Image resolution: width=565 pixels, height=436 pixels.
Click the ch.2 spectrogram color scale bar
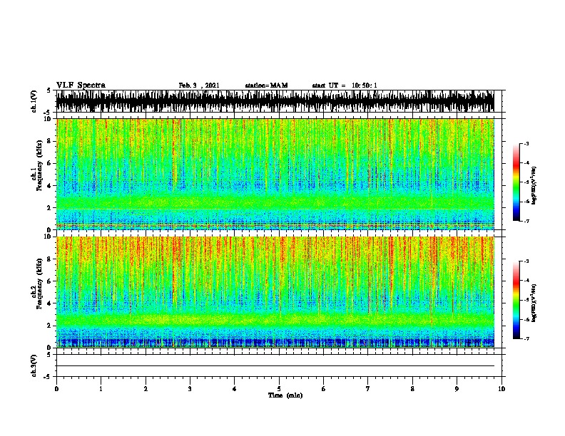tap(516, 300)
